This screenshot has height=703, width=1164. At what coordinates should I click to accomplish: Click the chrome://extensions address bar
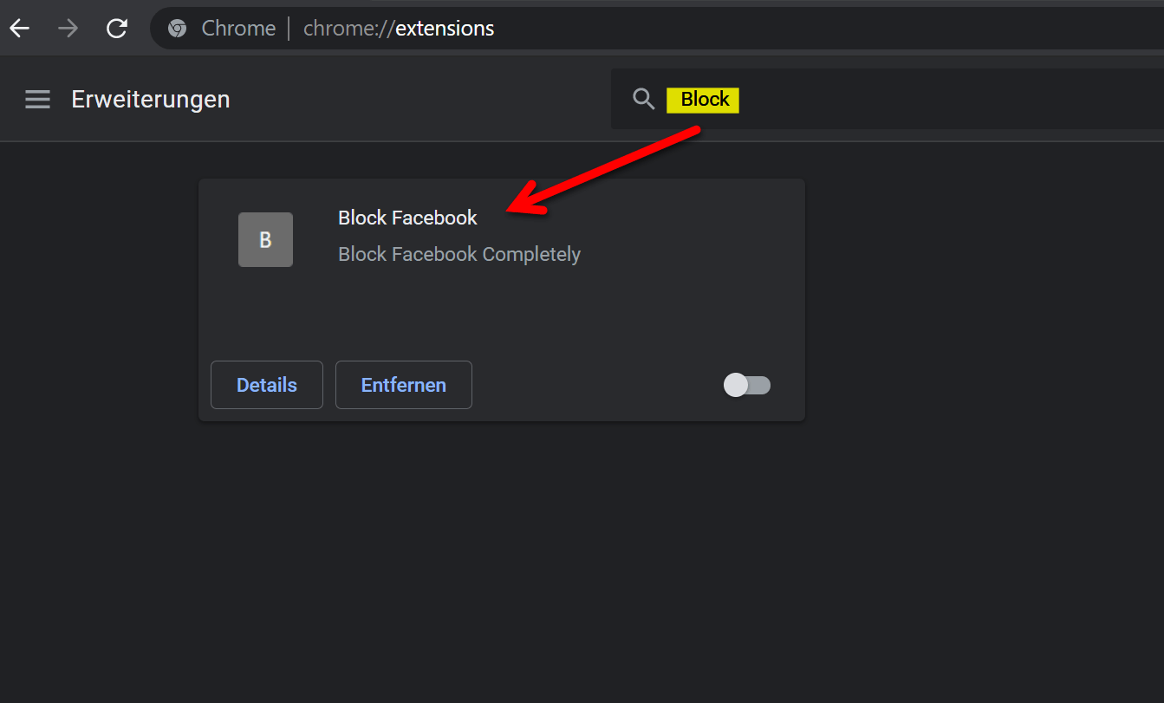click(657, 29)
